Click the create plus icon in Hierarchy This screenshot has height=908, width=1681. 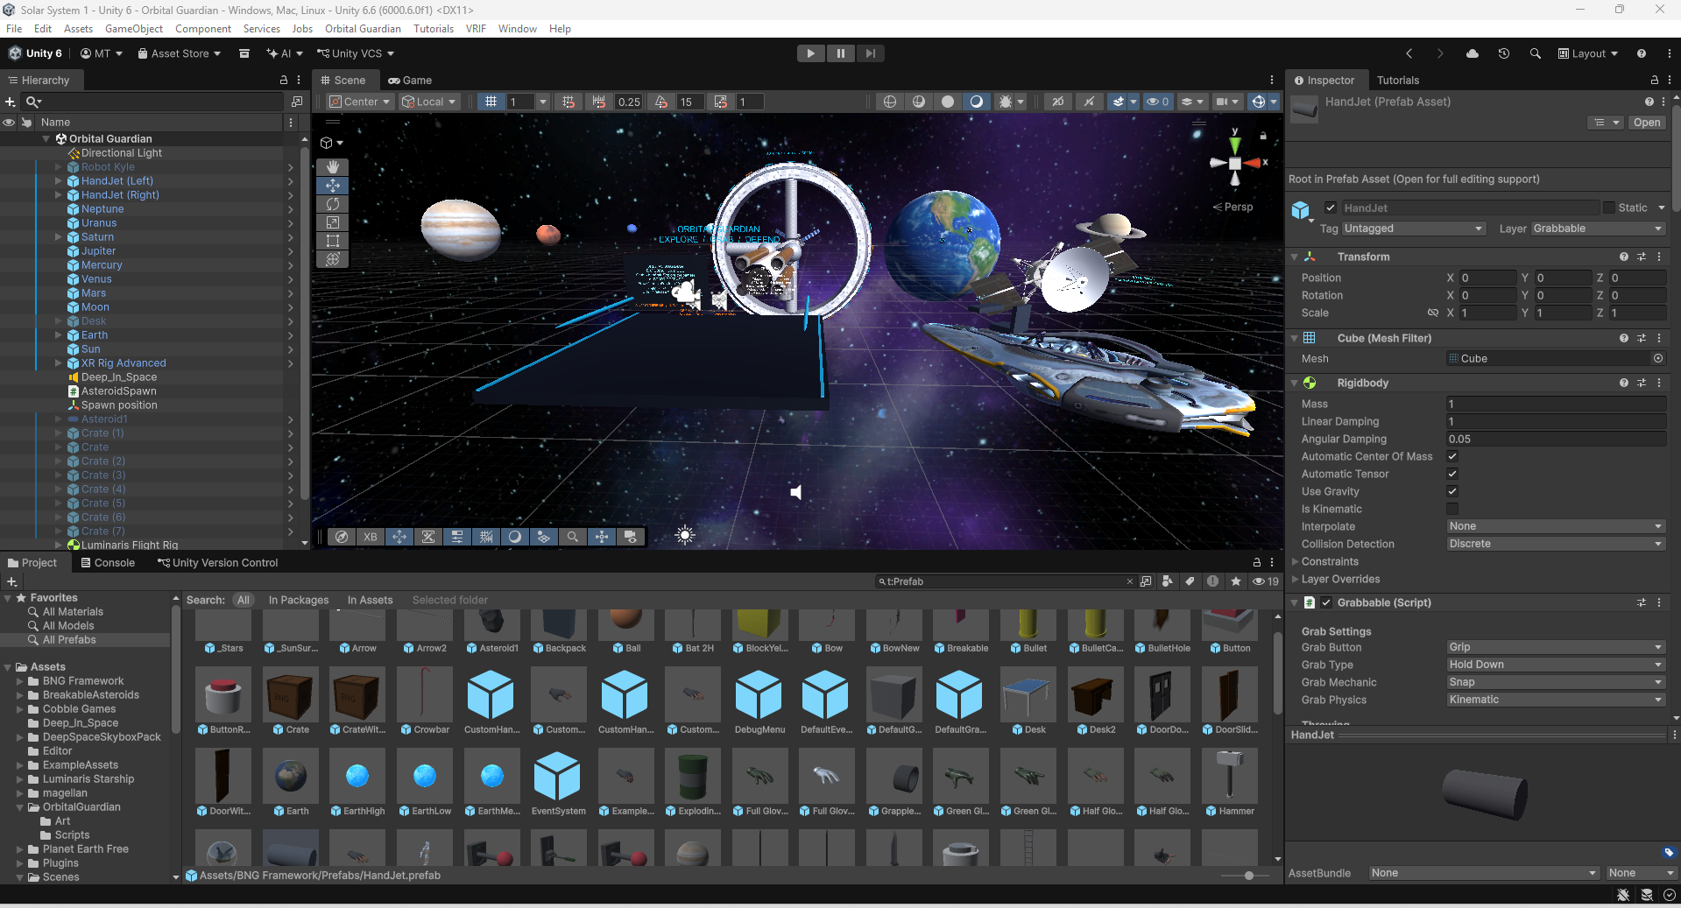pos(11,102)
